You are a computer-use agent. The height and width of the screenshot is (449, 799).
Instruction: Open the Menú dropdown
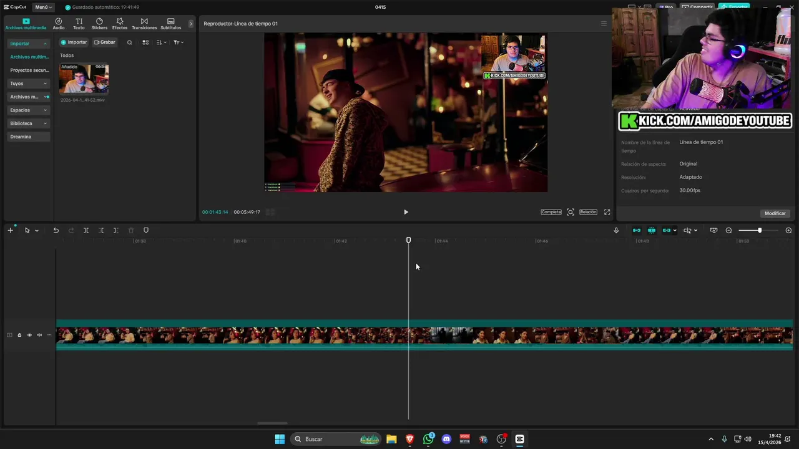[x=44, y=7]
